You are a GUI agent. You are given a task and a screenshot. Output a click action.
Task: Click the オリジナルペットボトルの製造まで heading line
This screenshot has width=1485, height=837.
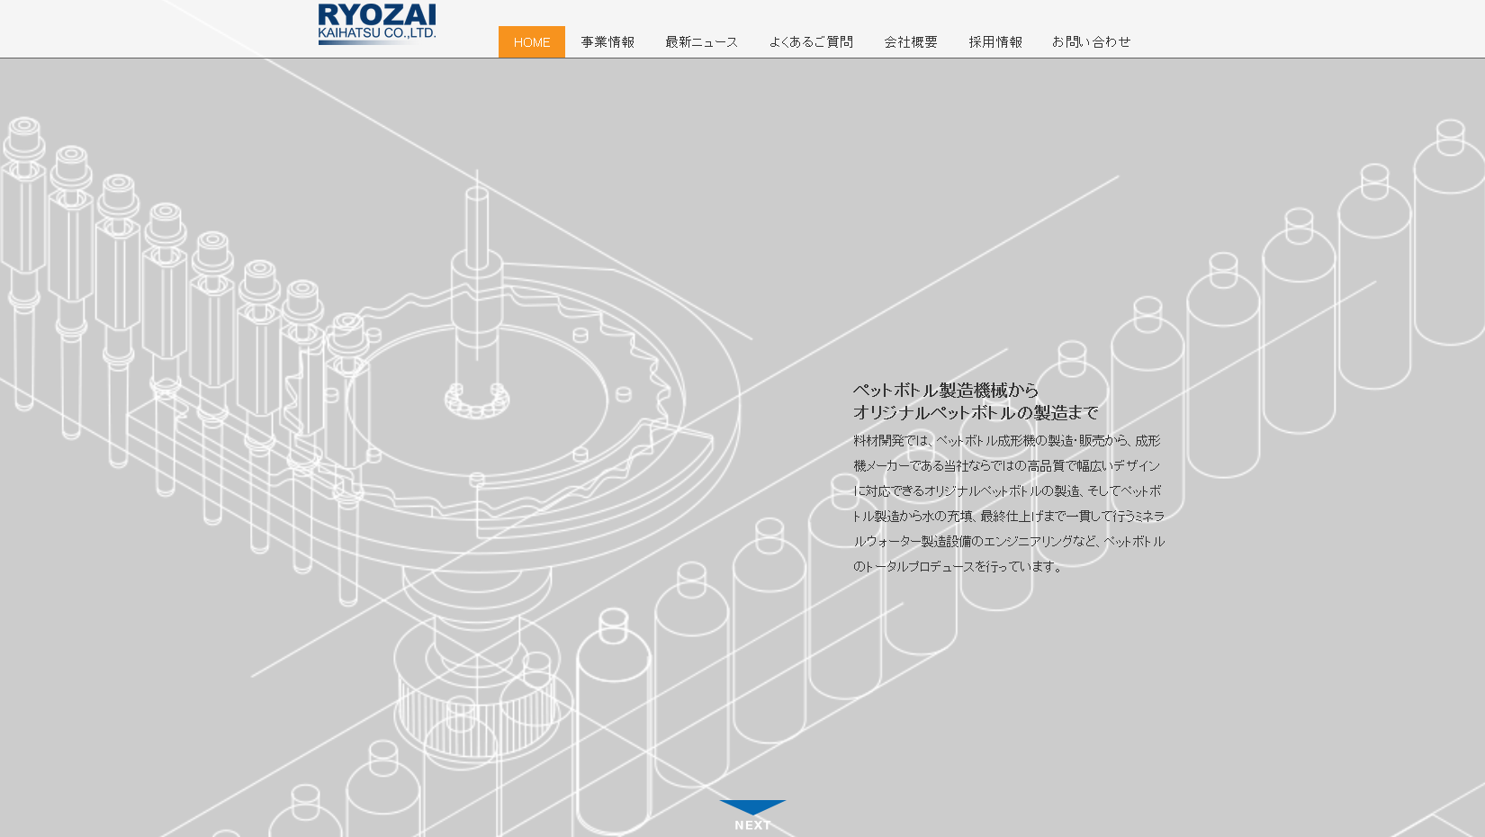point(976,413)
